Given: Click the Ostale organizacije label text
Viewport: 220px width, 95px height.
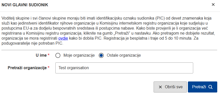Looking at the screenshot, I should 124,55.
